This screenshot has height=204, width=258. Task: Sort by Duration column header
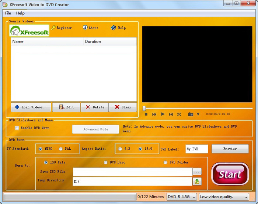110,41
